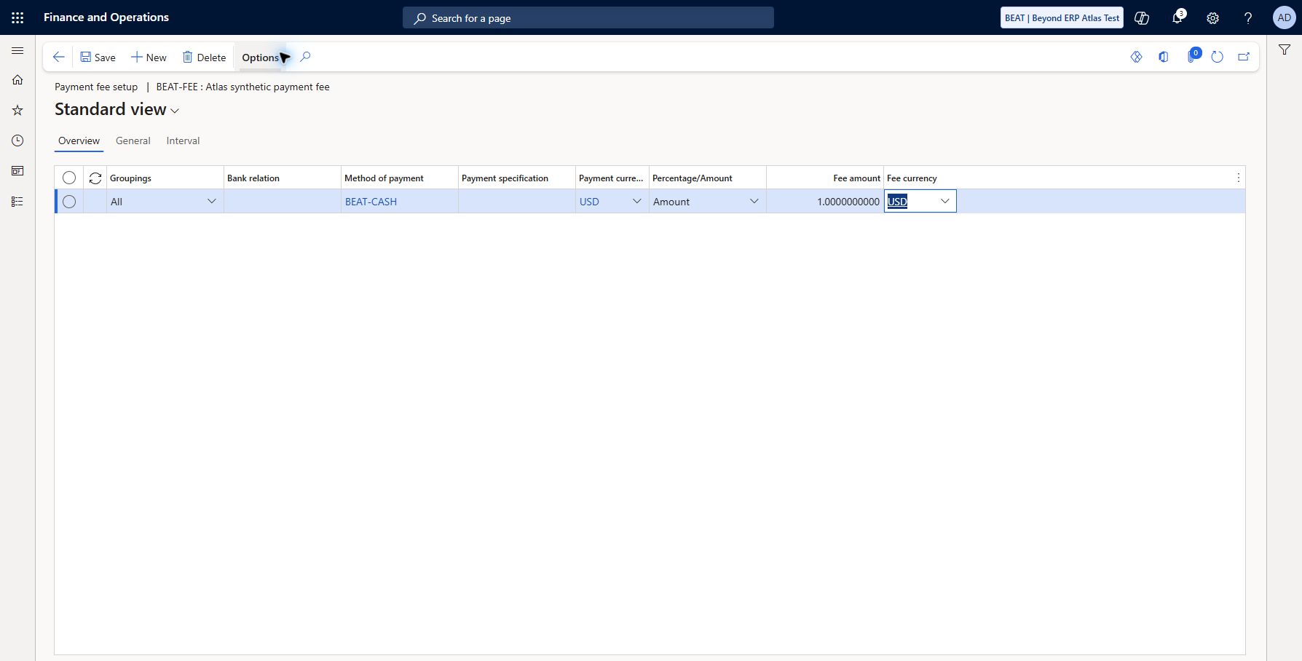
Task: Switch to Interval tab
Action: (183, 140)
